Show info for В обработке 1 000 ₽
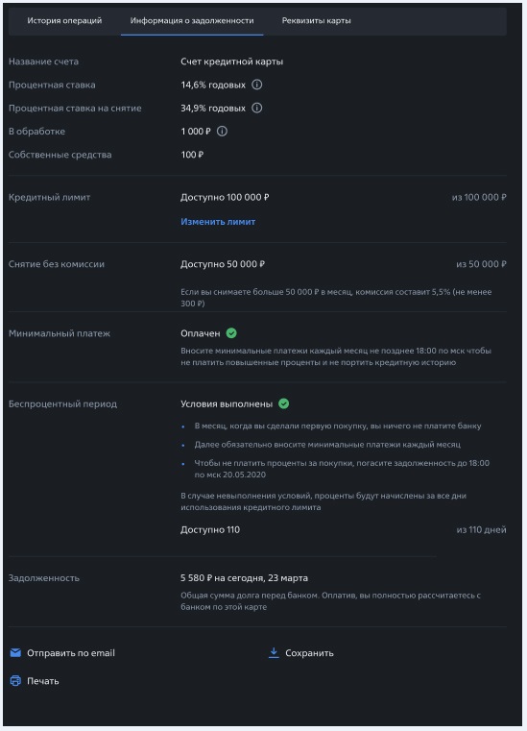Image resolution: width=527 pixels, height=731 pixels. pyautogui.click(x=223, y=131)
